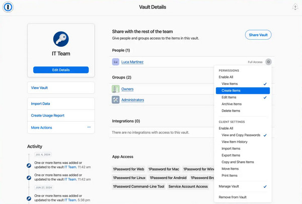The image size is (302, 204).
Task: Click the Service Account Access tag
Action: [x=188, y=186]
